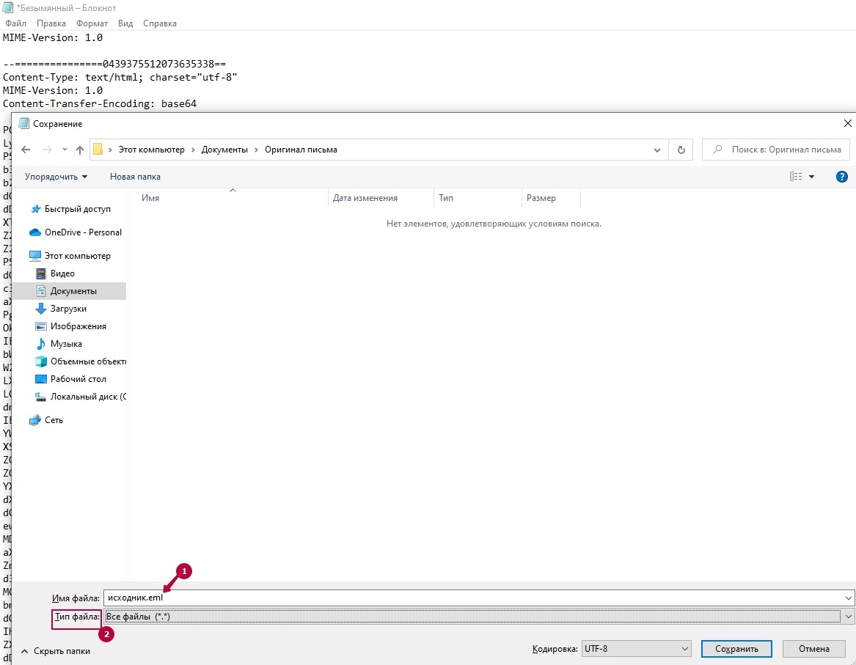
Task: Refresh the current folder view
Action: click(681, 150)
